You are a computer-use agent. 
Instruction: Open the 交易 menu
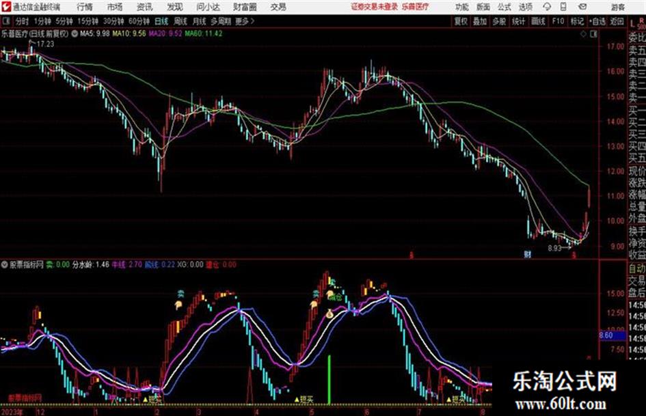[x=278, y=7]
